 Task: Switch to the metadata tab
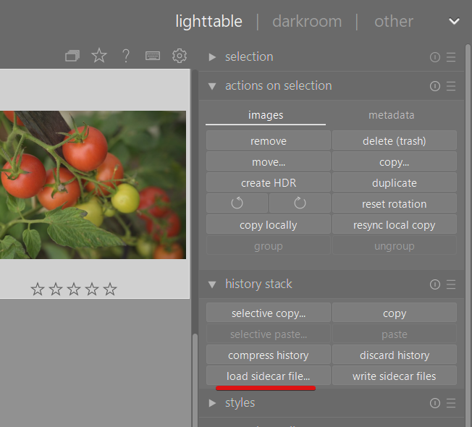[391, 115]
